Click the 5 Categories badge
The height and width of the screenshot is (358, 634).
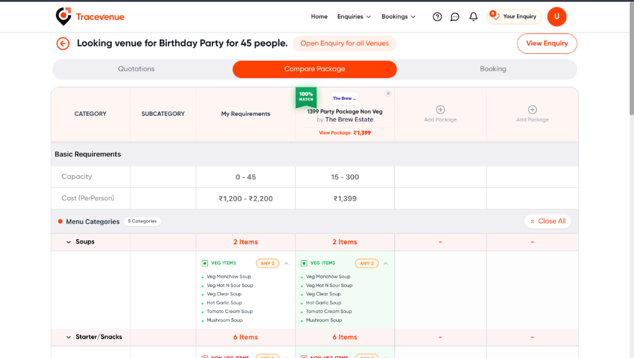pyautogui.click(x=142, y=221)
